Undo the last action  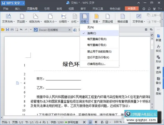21,30
